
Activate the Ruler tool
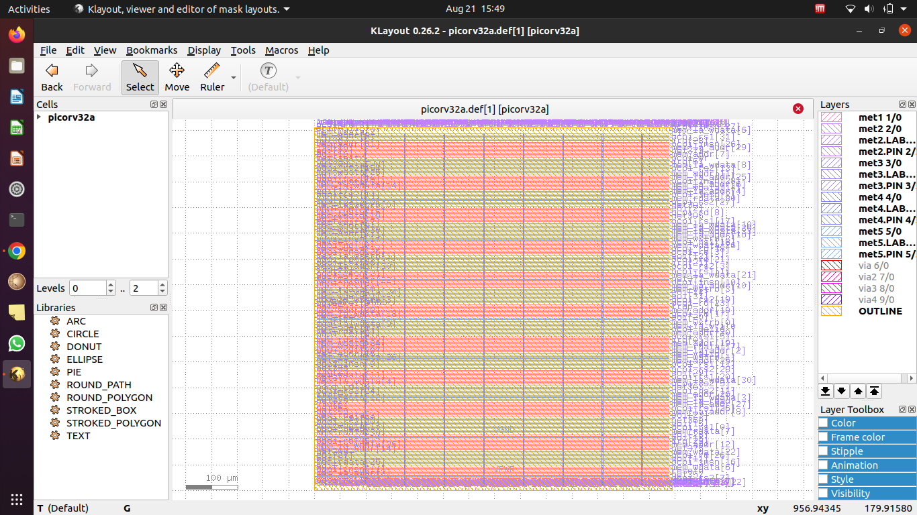pos(211,76)
